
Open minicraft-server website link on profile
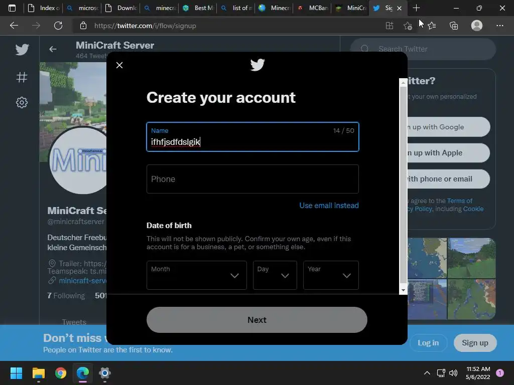click(x=83, y=281)
